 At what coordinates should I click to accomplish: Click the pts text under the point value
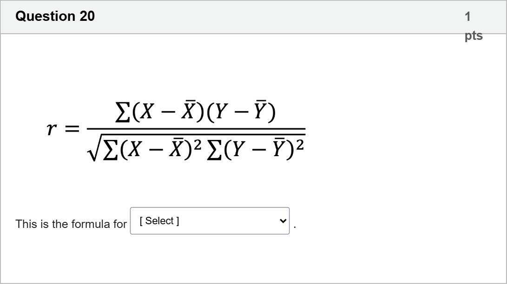tap(474, 35)
